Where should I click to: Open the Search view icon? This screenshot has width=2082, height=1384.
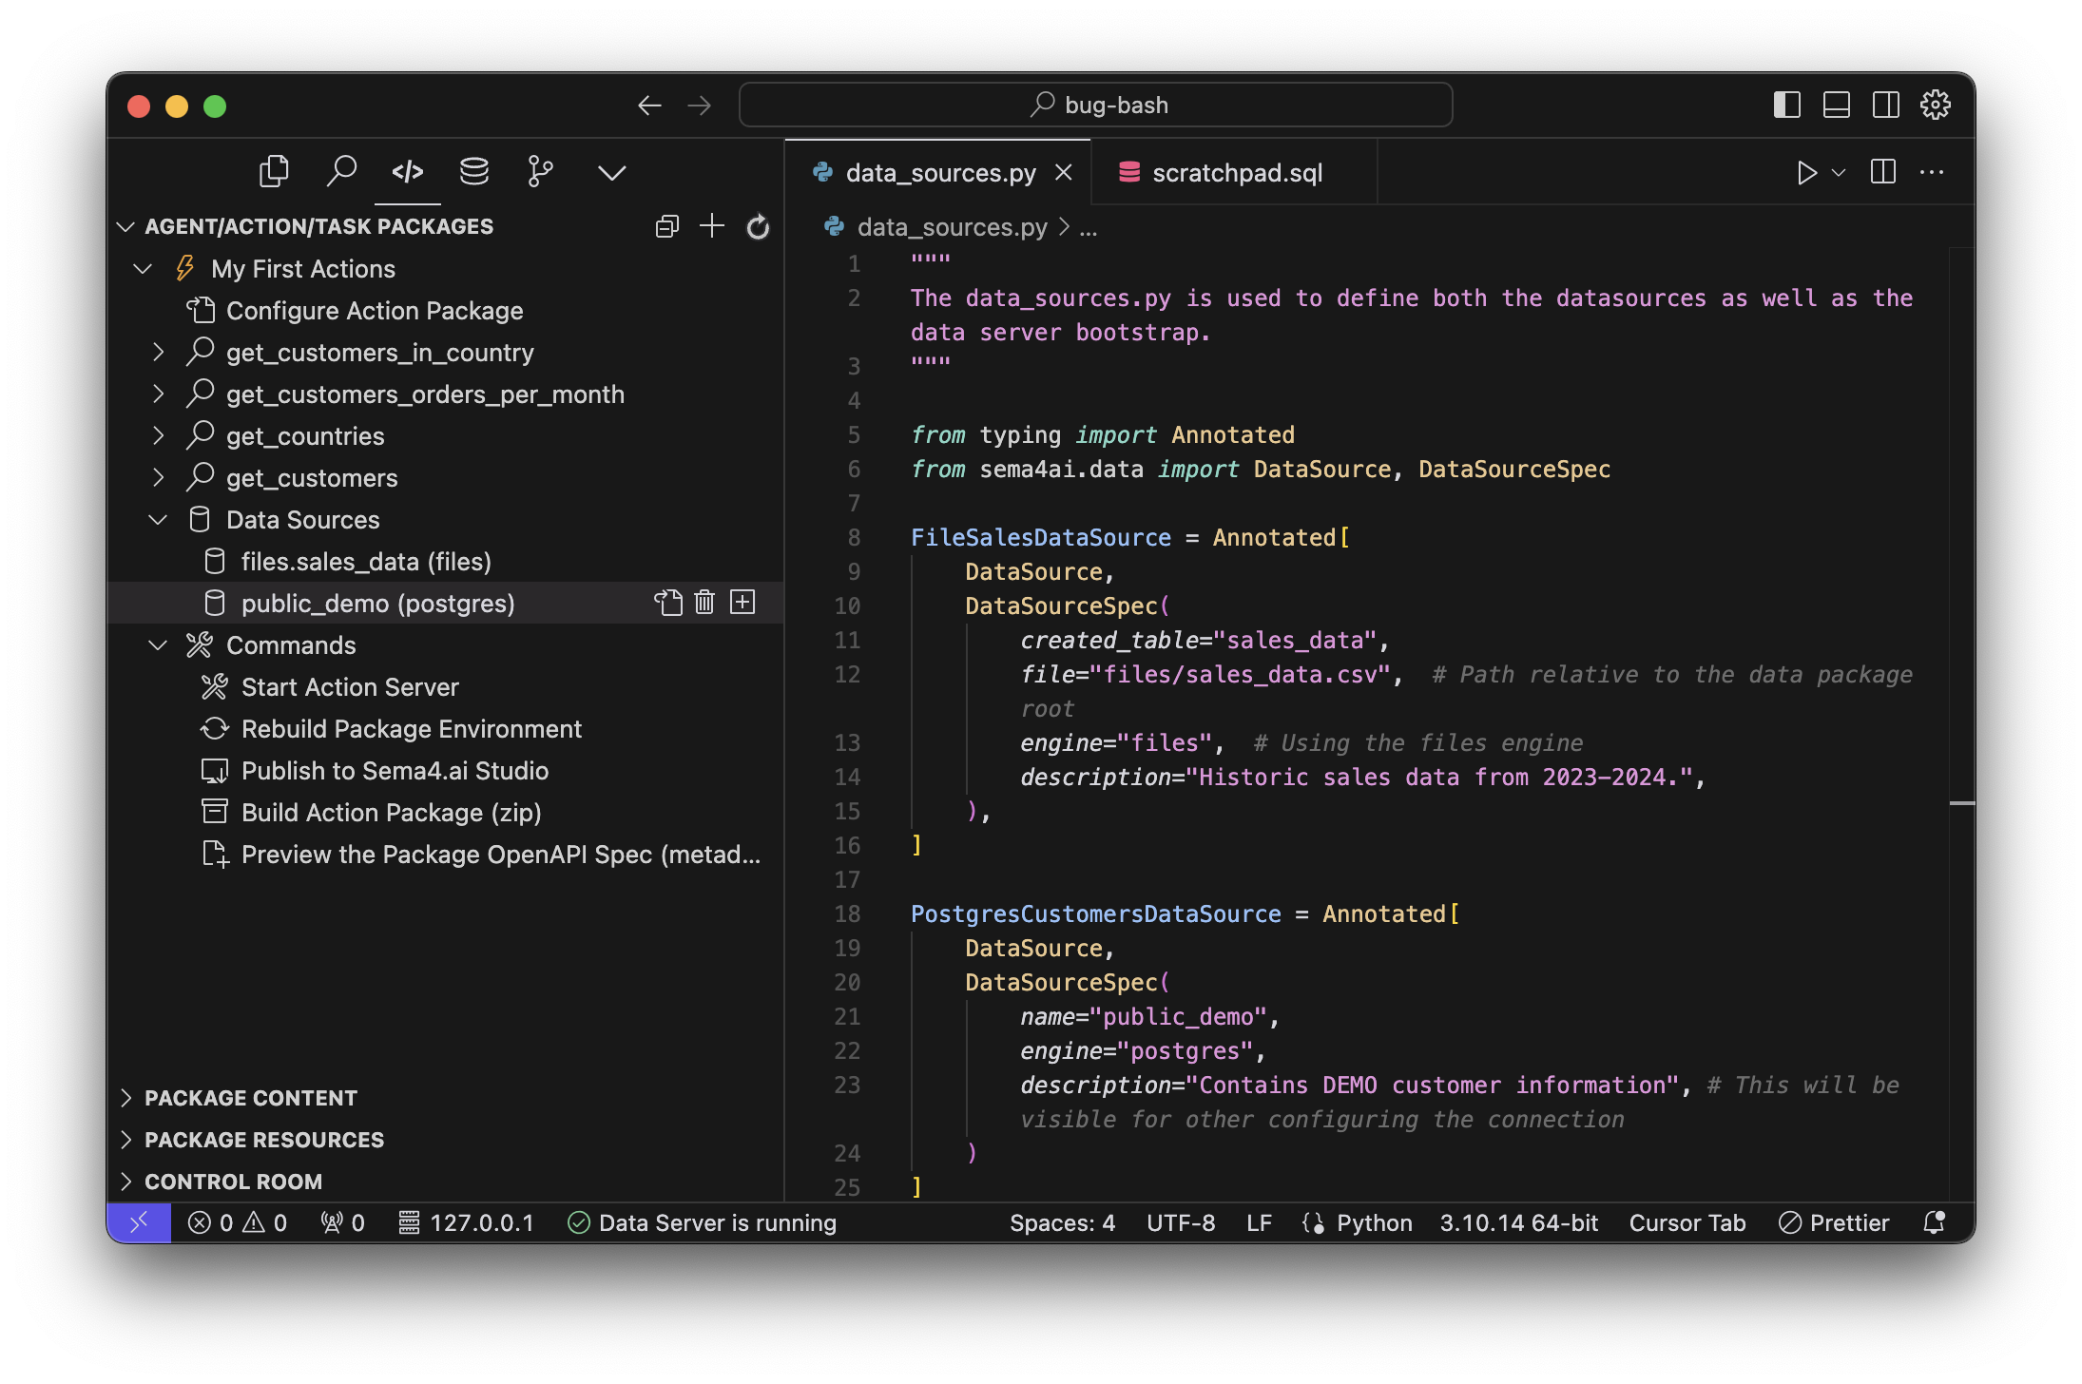[x=340, y=172]
